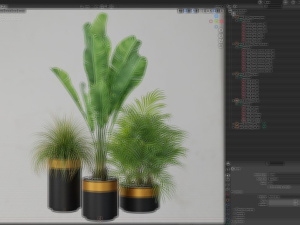
Task: Collapse the modifier group under banana_palm
Action: pos(237,21)
